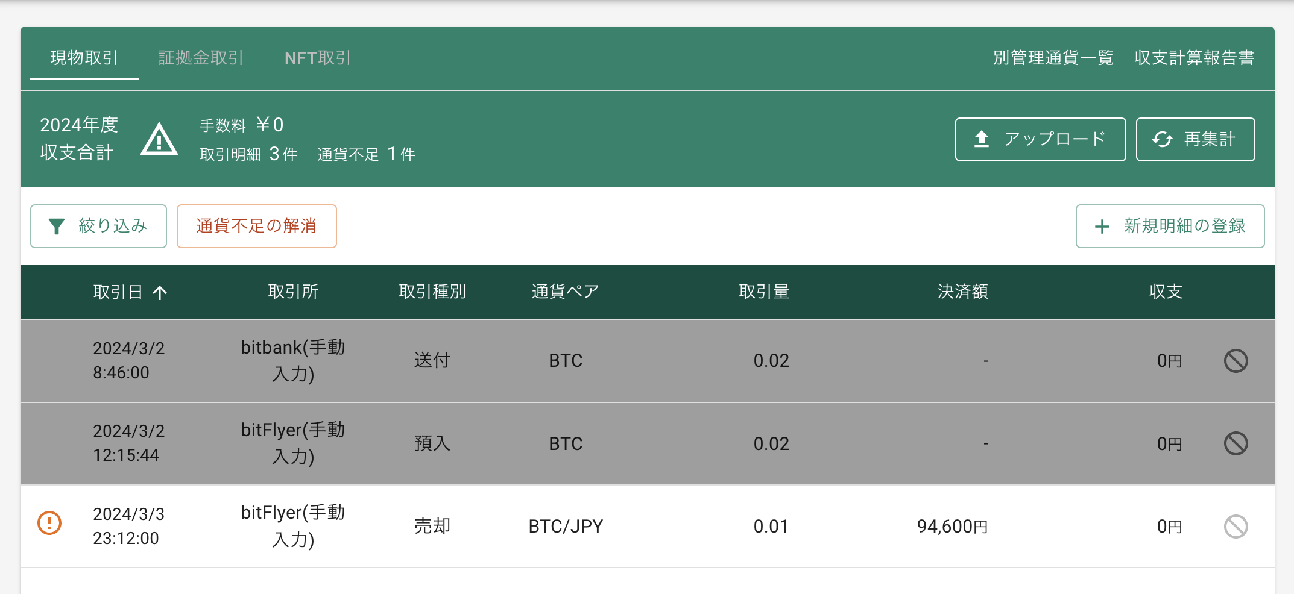Switch to 証拠金取引 tab
The image size is (1294, 594).
tap(201, 58)
